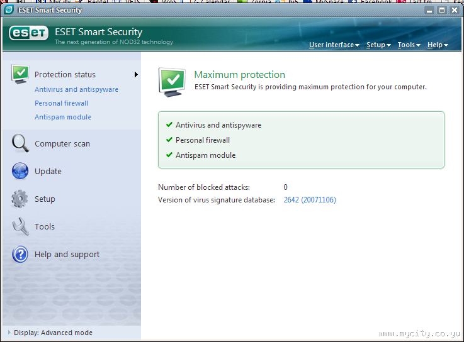Click the 'The next generation of NOD32 technology' tagline
Viewport: 464px width, 342px height.
[x=114, y=42]
